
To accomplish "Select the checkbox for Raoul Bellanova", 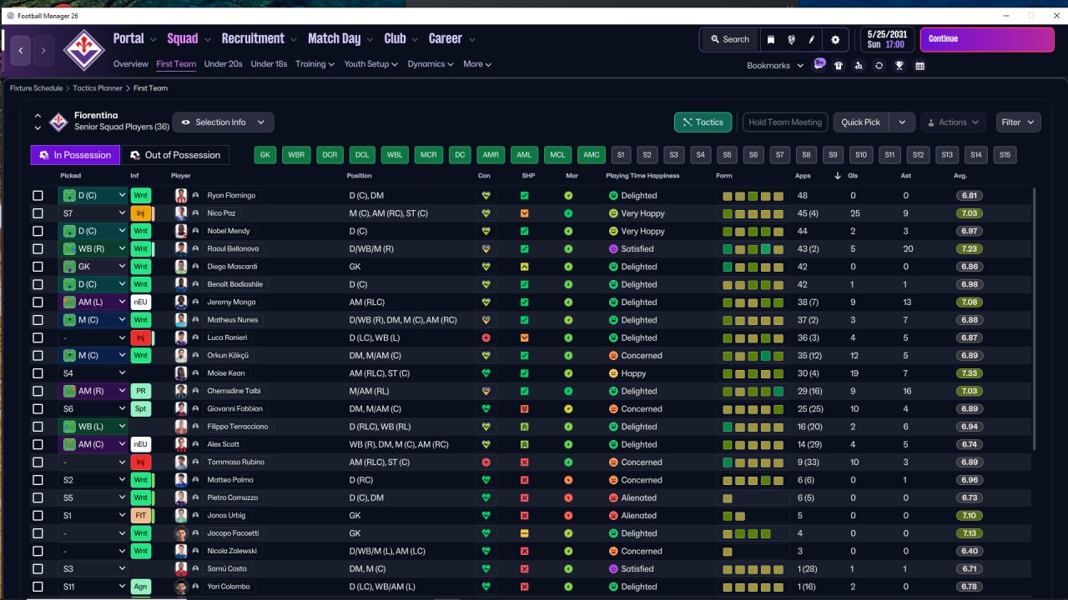I will coord(38,249).
